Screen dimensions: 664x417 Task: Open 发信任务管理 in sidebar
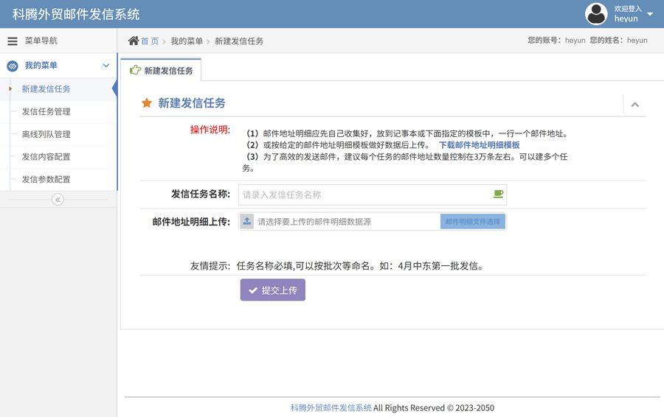[46, 112]
